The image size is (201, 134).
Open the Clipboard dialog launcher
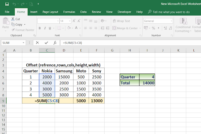click(34, 35)
